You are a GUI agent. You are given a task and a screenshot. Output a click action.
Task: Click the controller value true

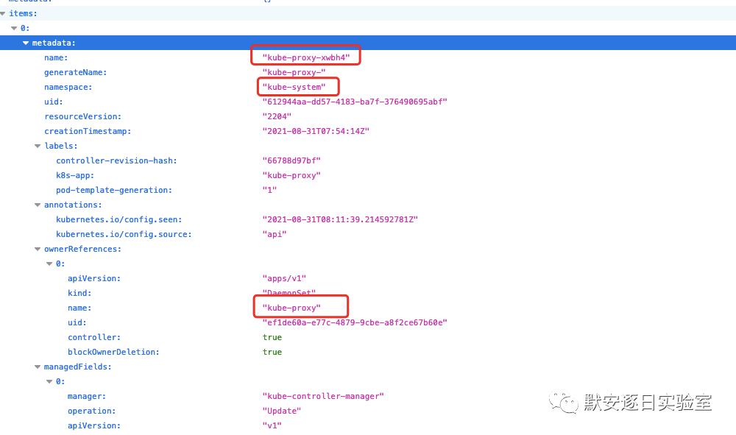click(x=272, y=337)
